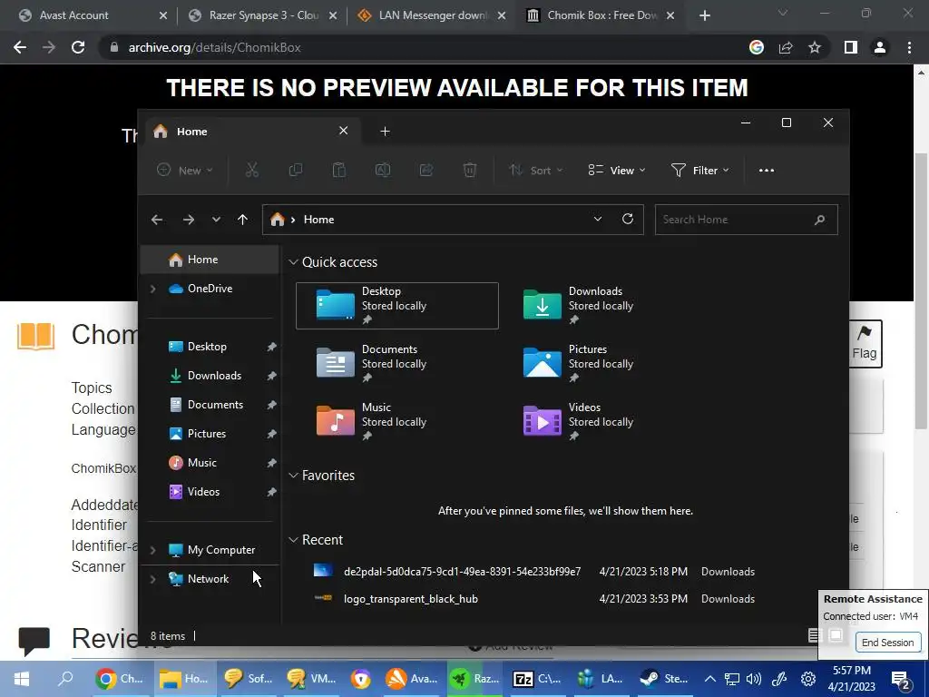Open a new Chrome tab

(704, 16)
